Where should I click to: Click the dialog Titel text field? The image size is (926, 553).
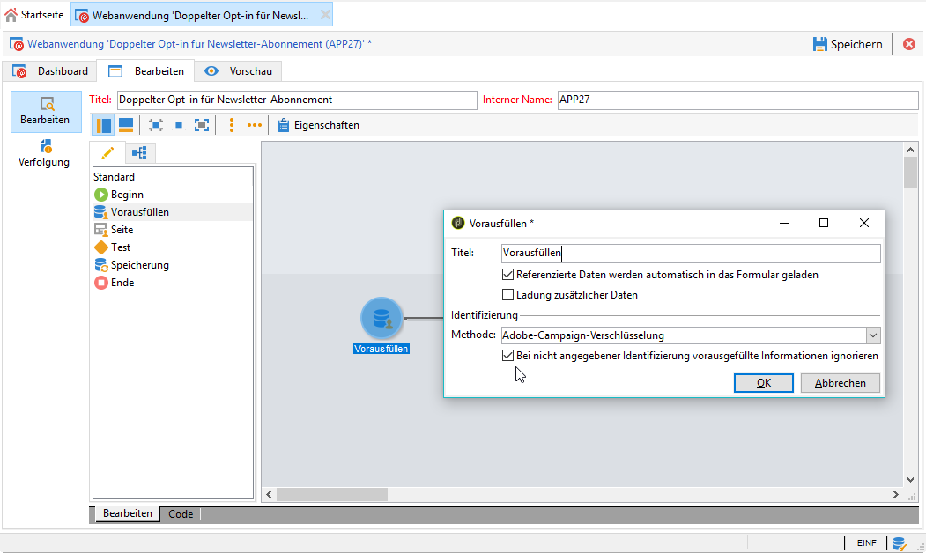[691, 254]
